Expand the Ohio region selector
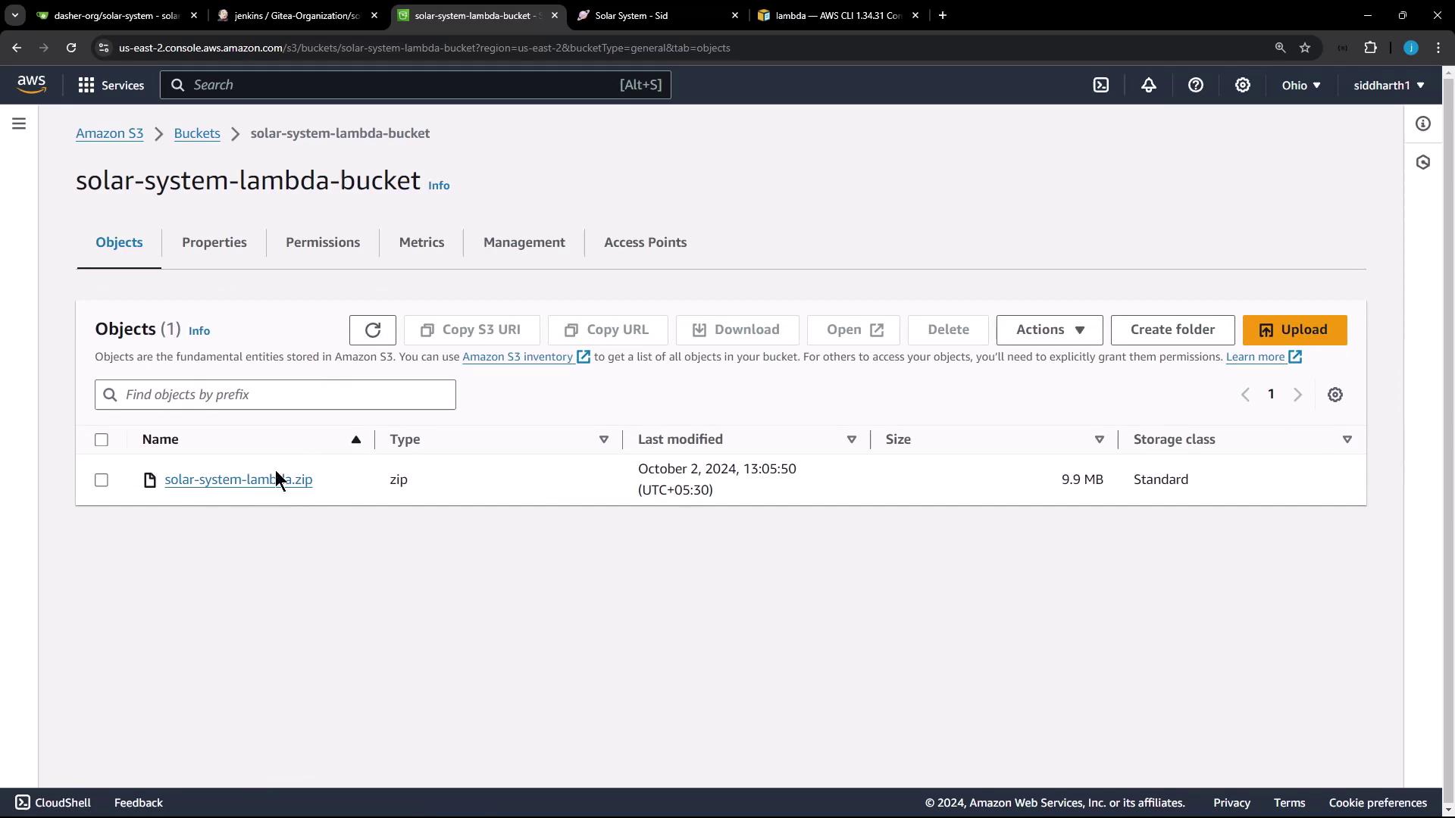This screenshot has height=818, width=1455. [x=1301, y=86]
